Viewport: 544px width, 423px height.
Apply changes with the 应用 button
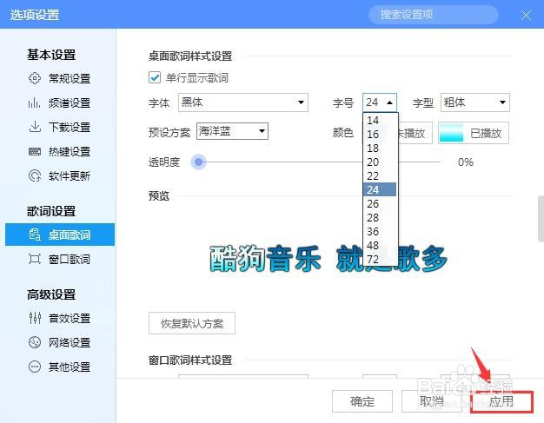point(501,401)
